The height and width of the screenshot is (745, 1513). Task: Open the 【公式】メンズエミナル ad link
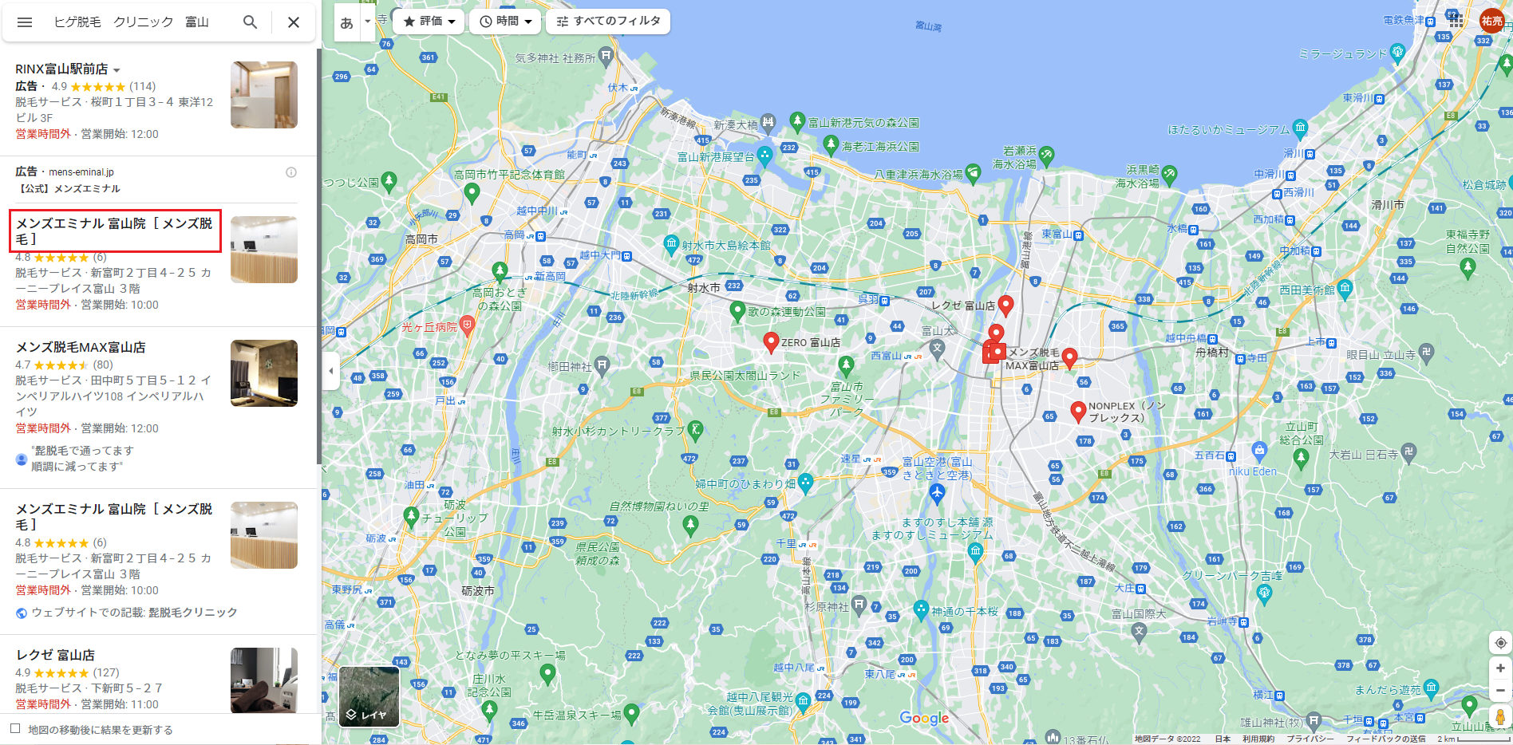pos(68,189)
